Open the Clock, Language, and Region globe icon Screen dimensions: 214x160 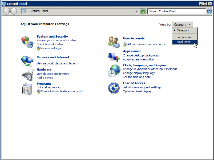coord(114,71)
